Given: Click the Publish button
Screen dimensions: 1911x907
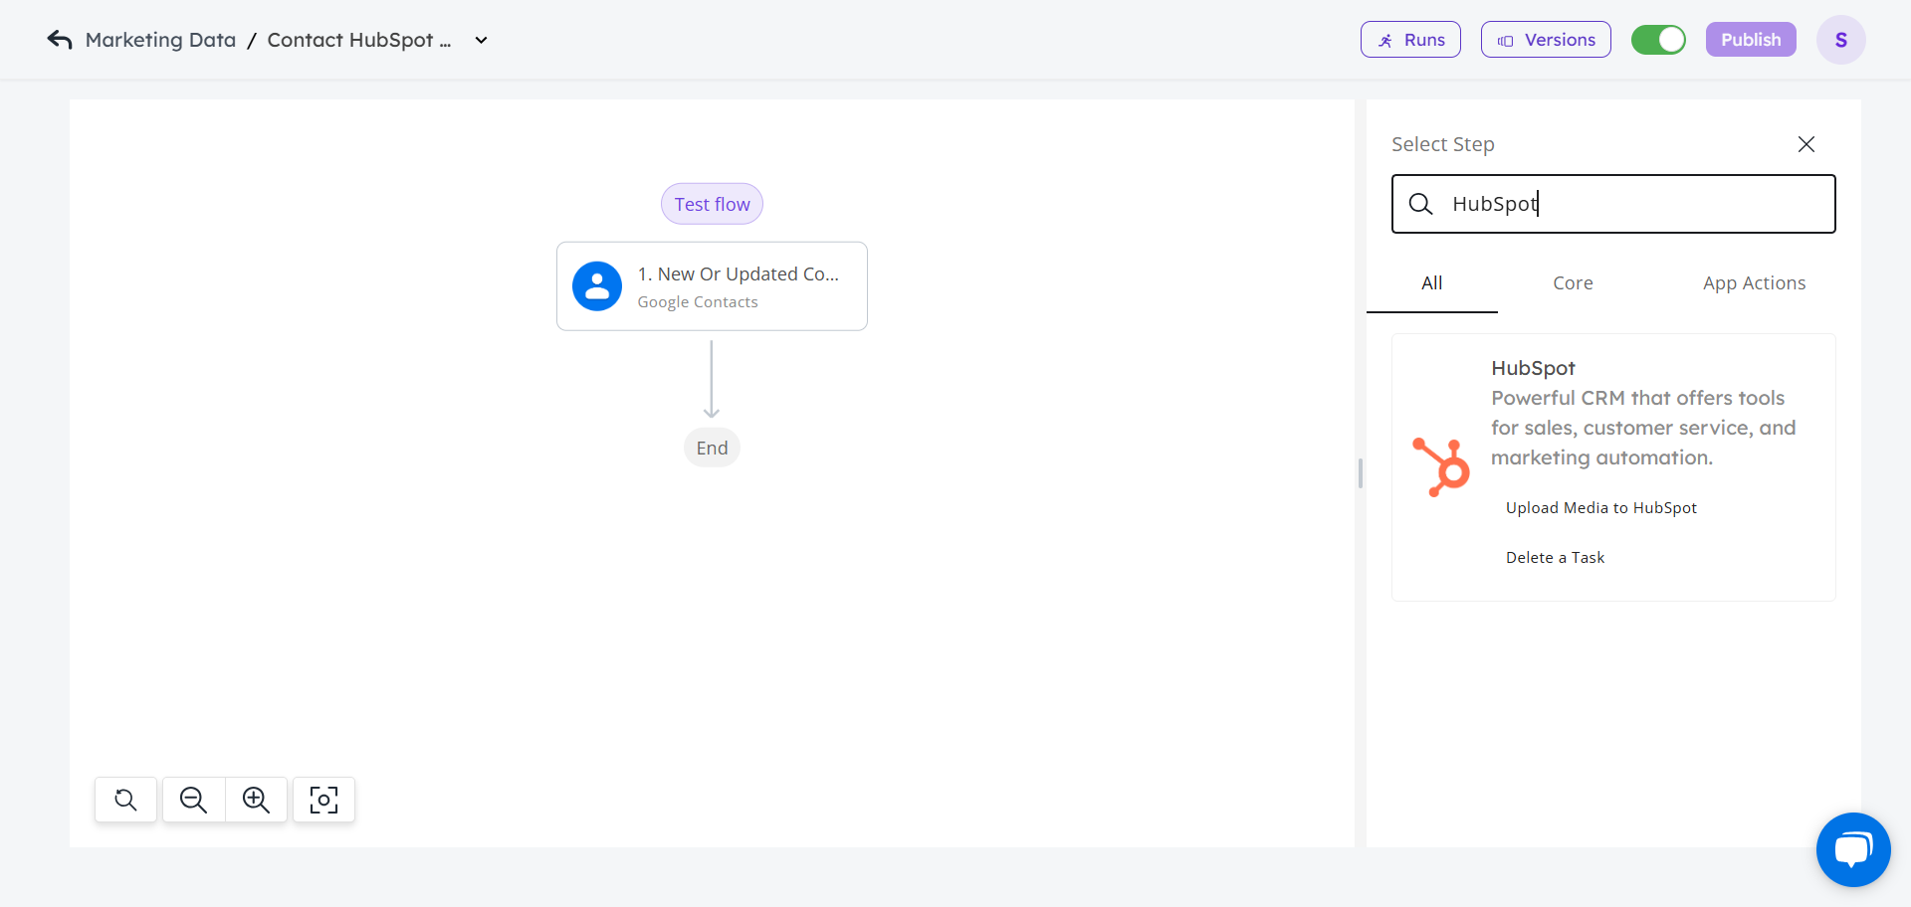Looking at the screenshot, I should point(1751,40).
